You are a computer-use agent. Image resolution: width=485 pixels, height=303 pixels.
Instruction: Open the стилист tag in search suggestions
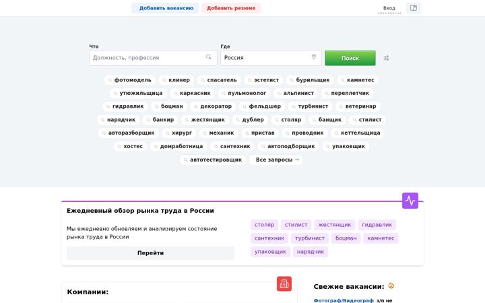tap(368, 120)
